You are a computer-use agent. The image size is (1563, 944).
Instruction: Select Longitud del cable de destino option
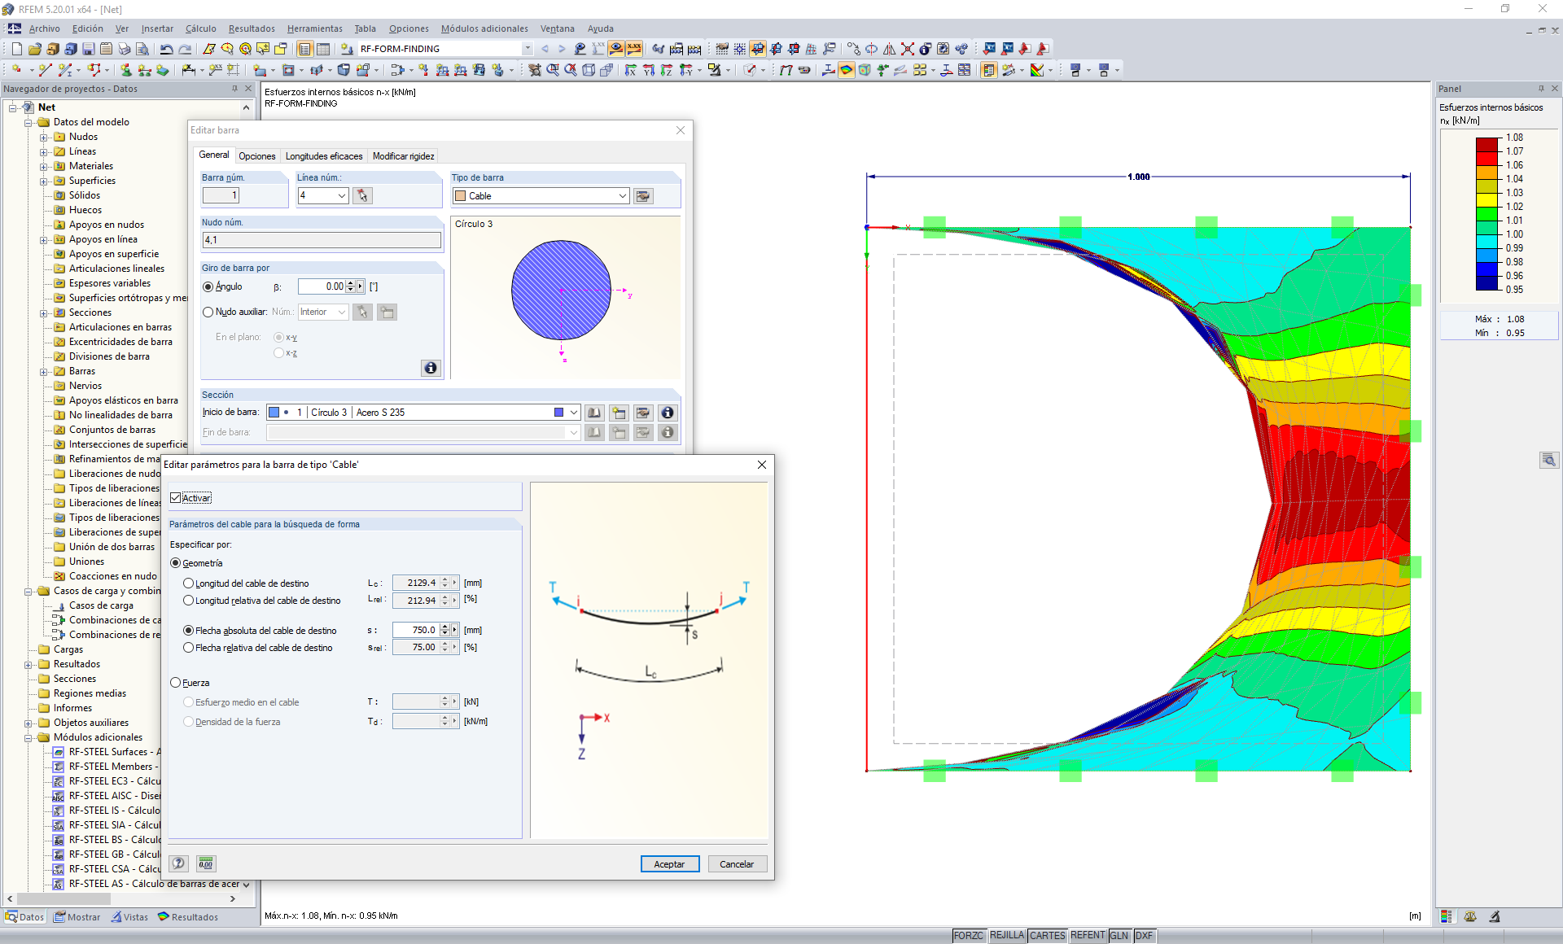(189, 583)
